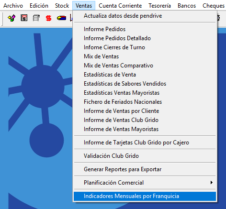The height and width of the screenshot is (209, 226).
Task: Open the Edición menu
Action: pos(39,6)
